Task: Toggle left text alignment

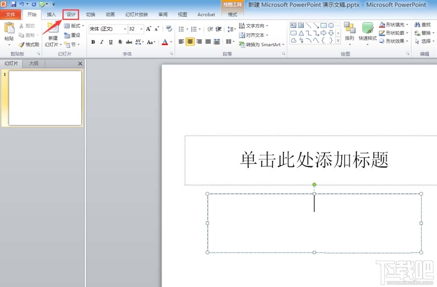Action: [181, 41]
